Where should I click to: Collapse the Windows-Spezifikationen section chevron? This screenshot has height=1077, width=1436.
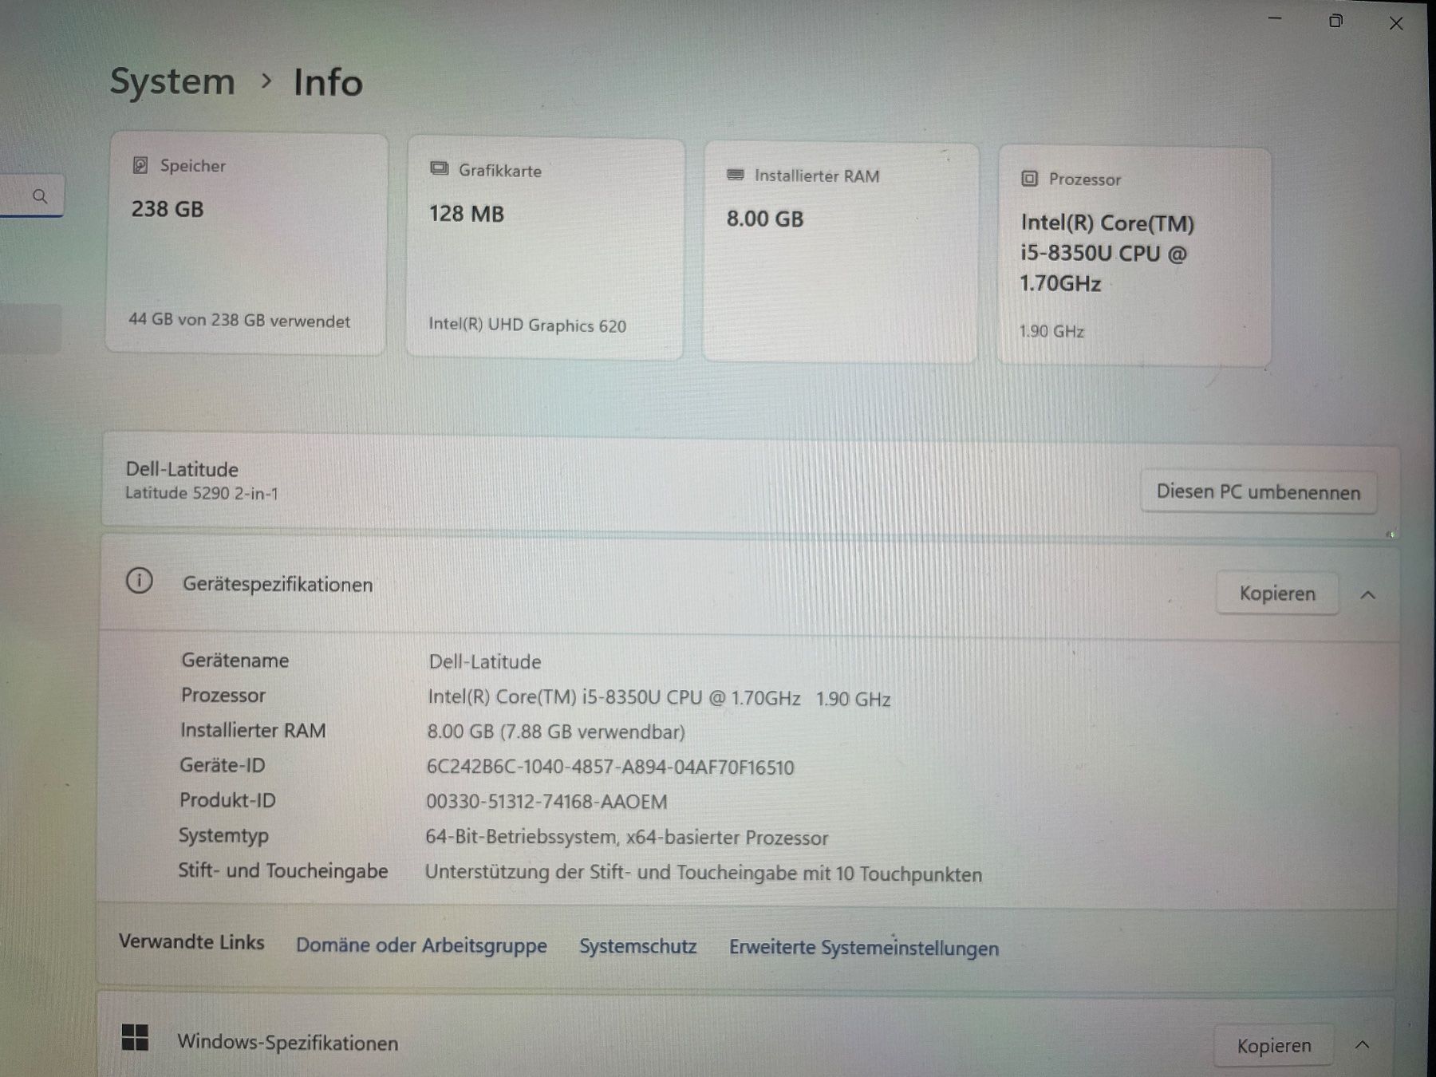1363,1044
